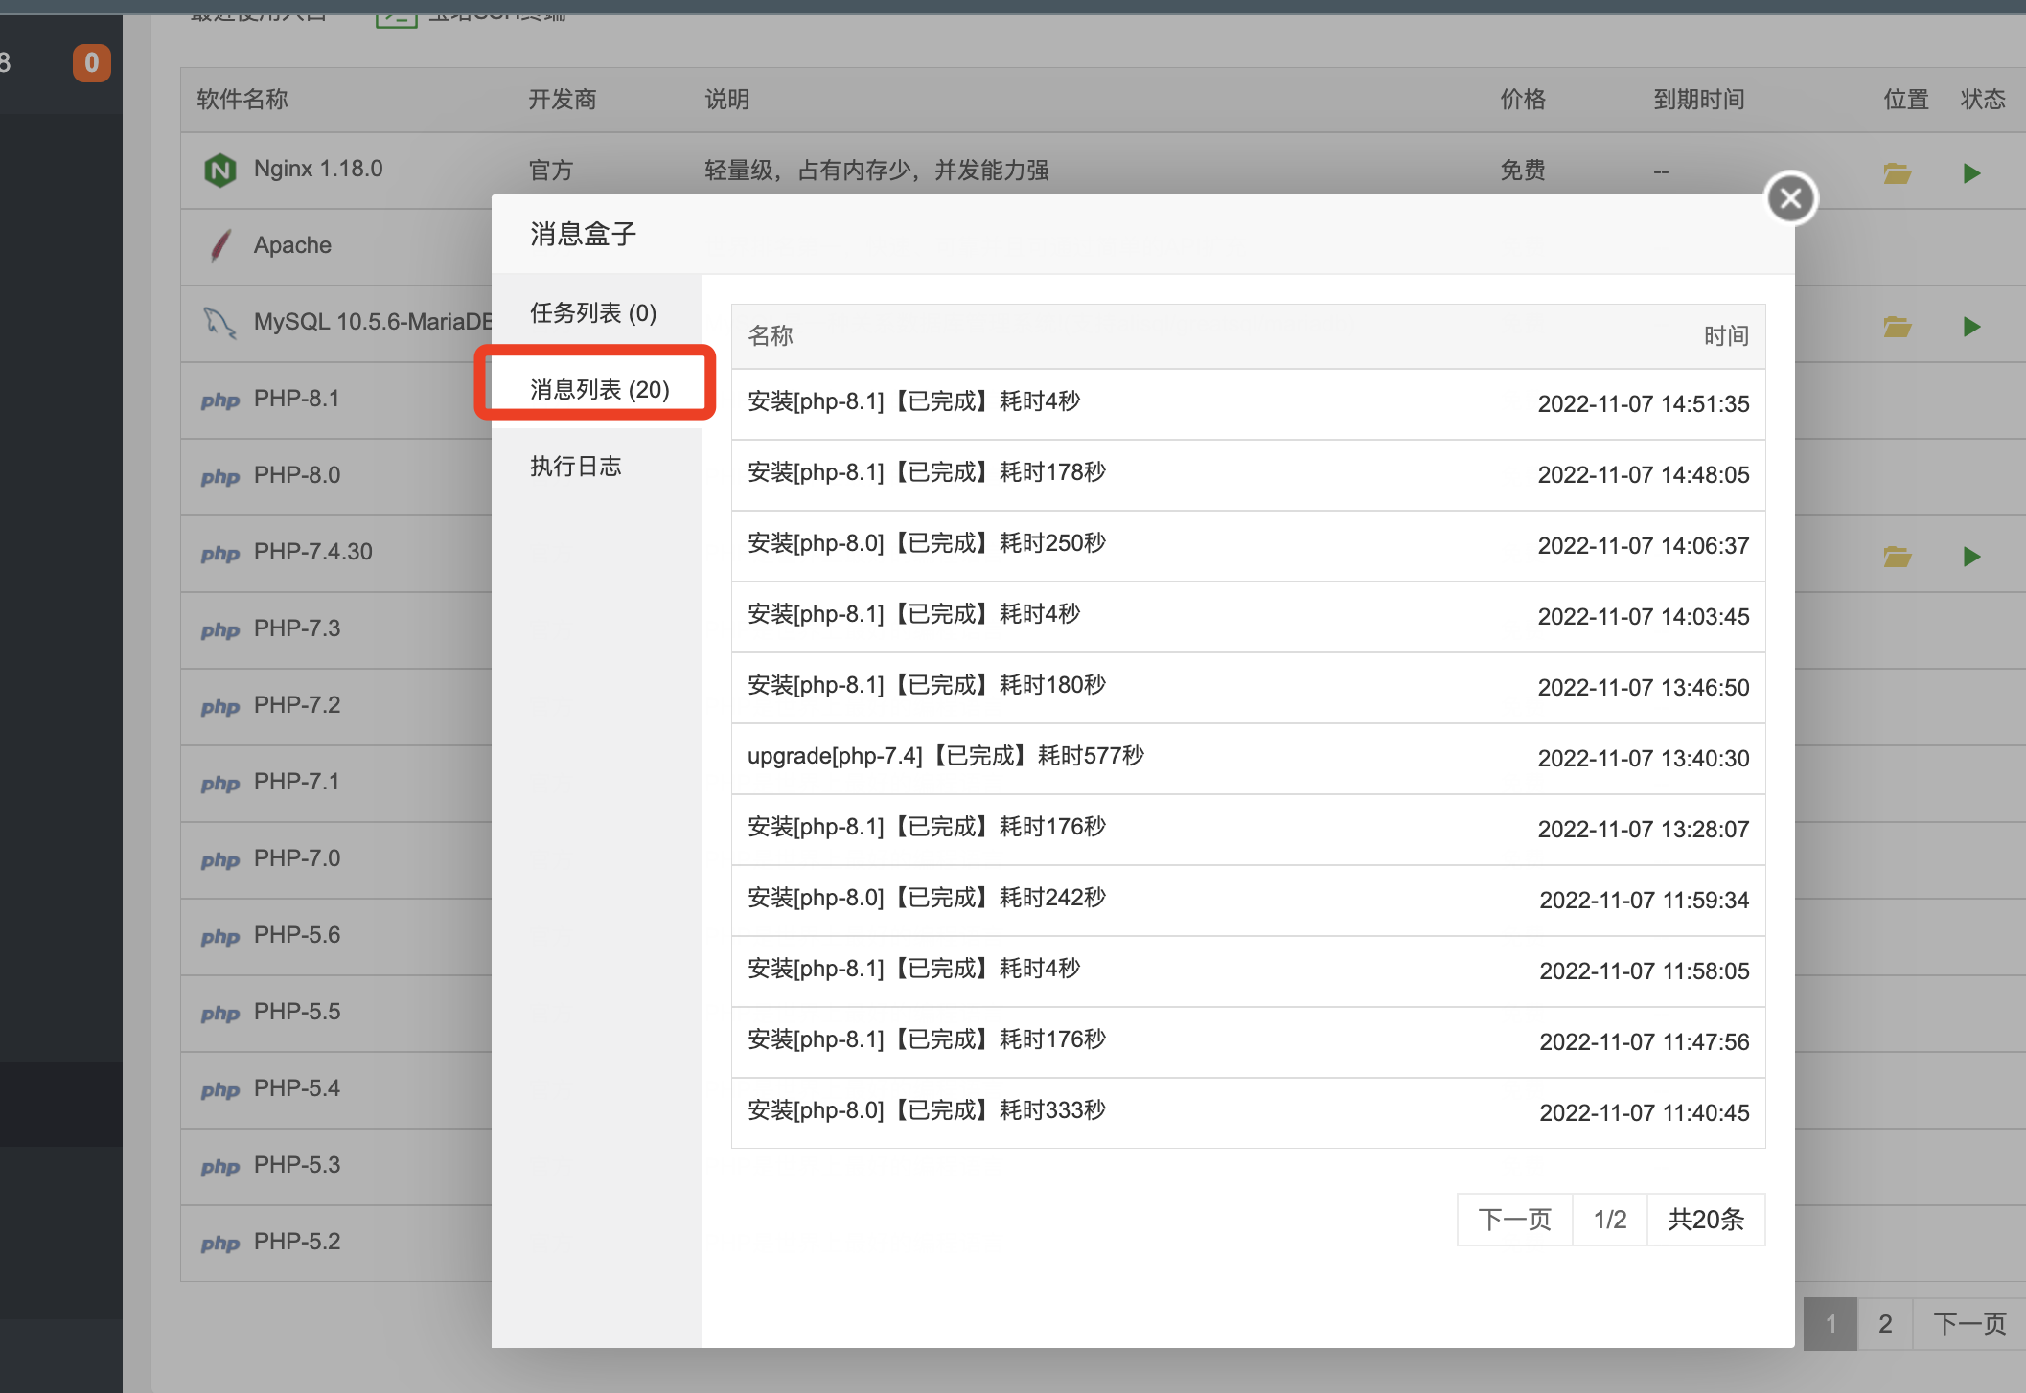
Task: Go to 下一页 in message list
Action: 1515,1219
